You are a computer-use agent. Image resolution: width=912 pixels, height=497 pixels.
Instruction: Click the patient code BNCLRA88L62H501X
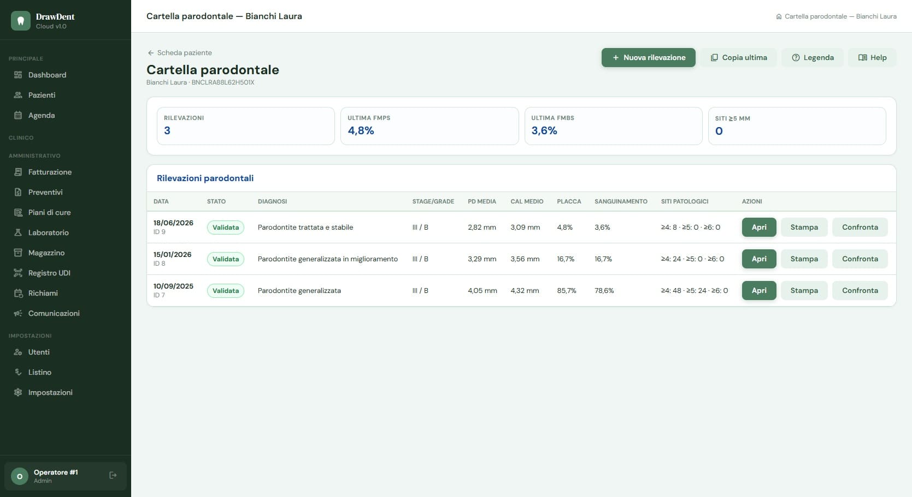pyautogui.click(x=223, y=82)
